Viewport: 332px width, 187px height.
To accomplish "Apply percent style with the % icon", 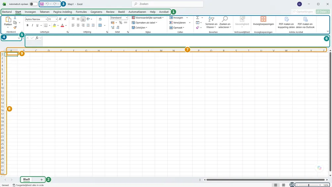I will [120, 22].
